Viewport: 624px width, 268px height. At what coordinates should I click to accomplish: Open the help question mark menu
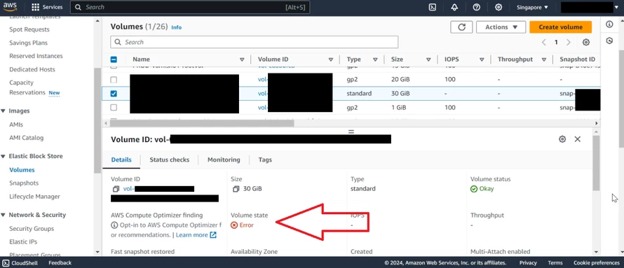(x=476, y=7)
